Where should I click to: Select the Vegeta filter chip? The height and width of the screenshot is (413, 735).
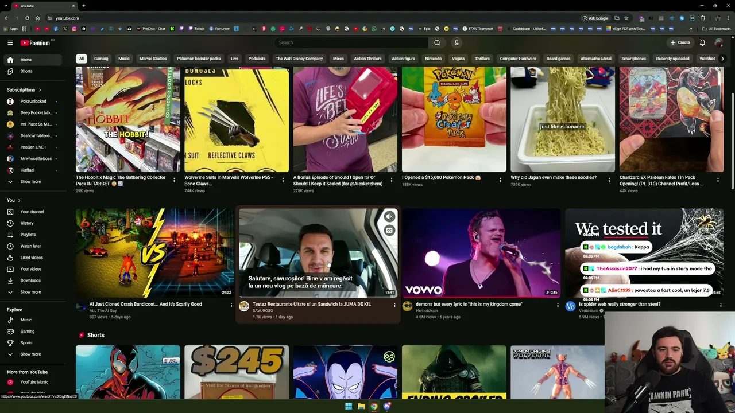click(x=458, y=59)
